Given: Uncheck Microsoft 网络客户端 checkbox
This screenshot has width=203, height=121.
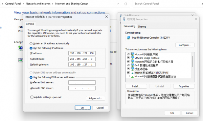Looking at the screenshot, I should tap(128, 54).
